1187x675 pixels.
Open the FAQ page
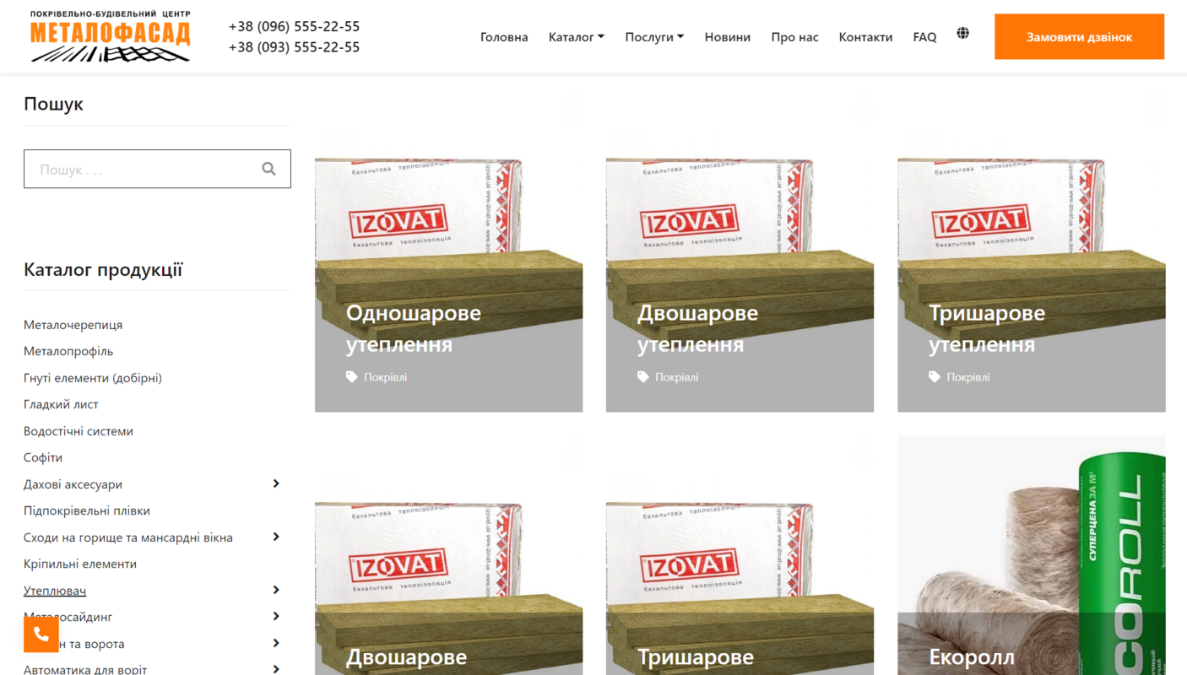click(924, 37)
